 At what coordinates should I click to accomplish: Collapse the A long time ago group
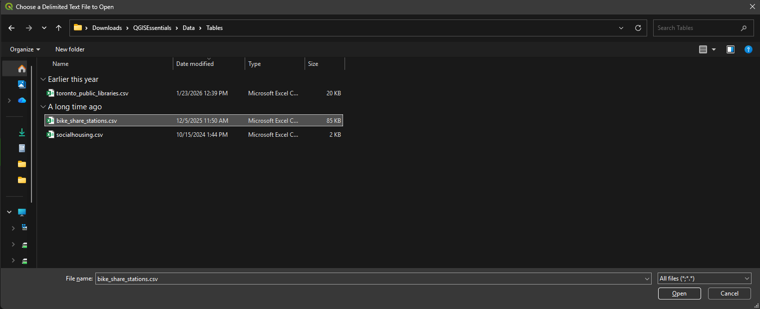pos(43,107)
